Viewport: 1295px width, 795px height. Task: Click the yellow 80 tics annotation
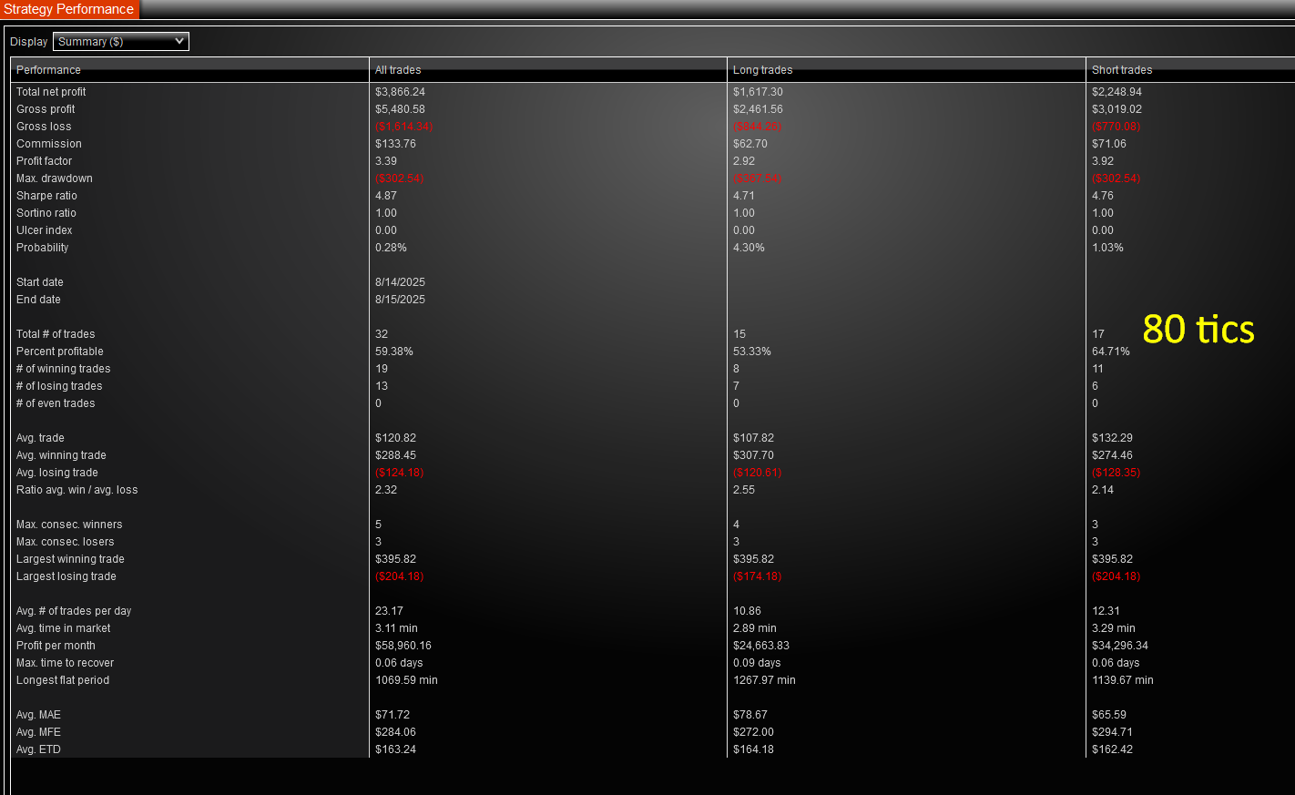1198,330
